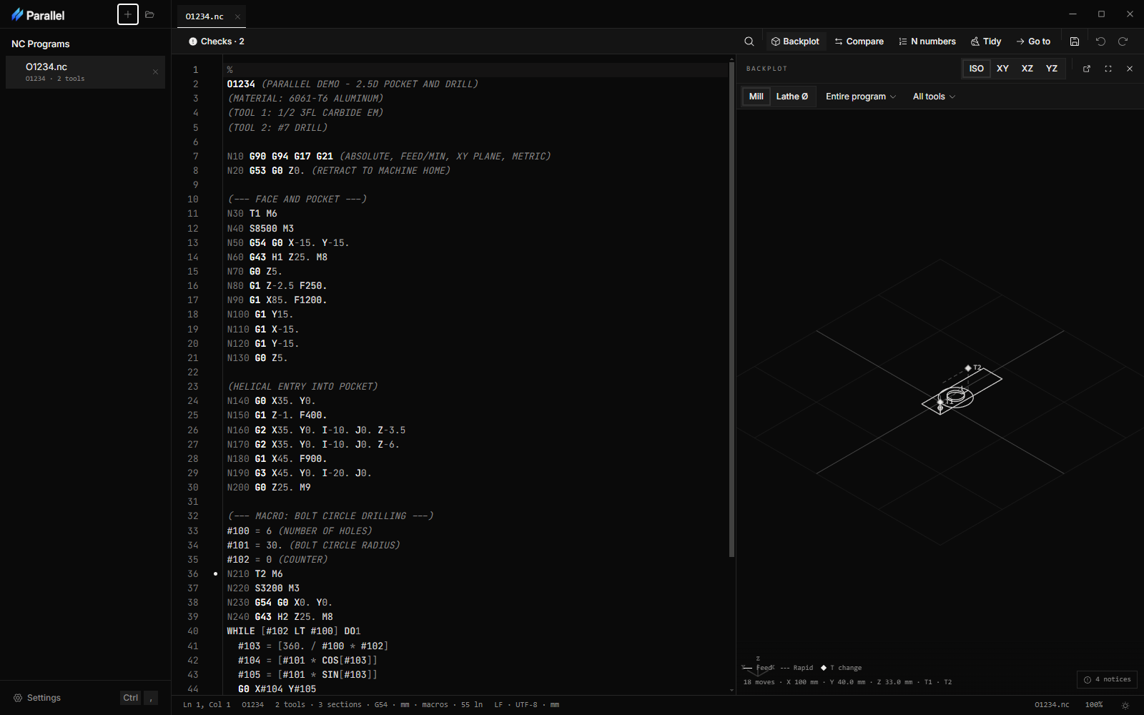Viewport: 1144px width, 715px height.
Task: Click the LF line ending status entry
Action: pyautogui.click(x=498, y=705)
